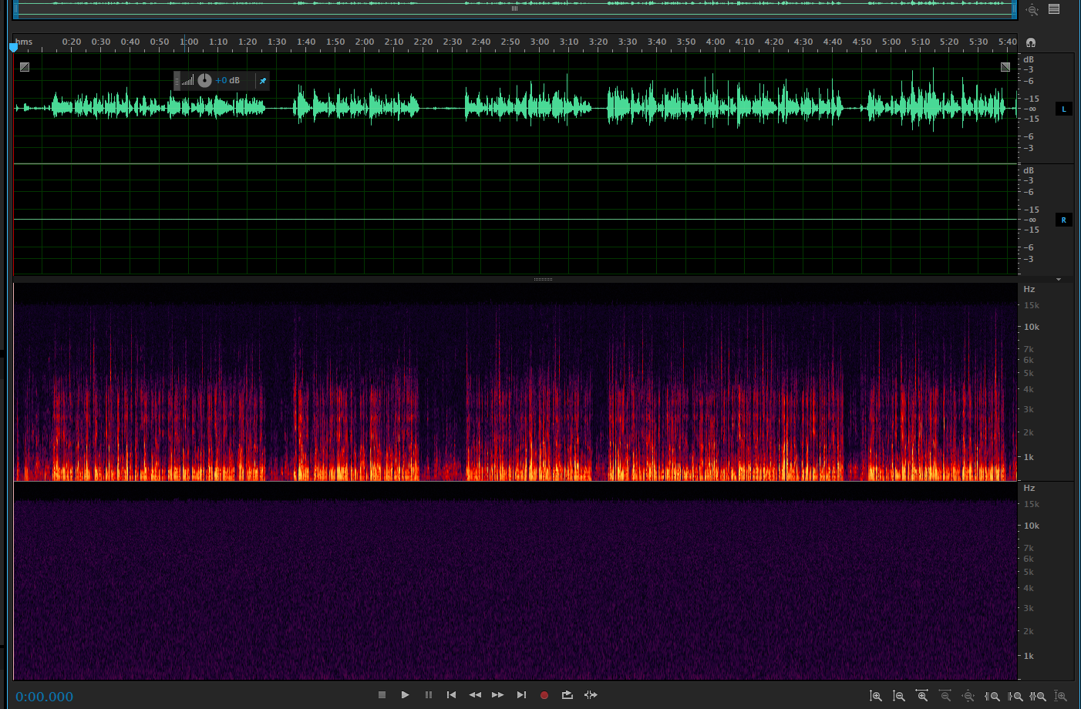Click ruler at the 5:00 mark
The image size is (1081, 709).
tap(891, 42)
